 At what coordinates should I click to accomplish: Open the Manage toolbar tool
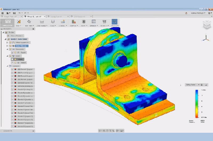pyautogui.click(x=94, y=23)
